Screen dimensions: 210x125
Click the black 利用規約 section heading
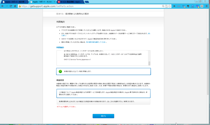tap(61, 22)
